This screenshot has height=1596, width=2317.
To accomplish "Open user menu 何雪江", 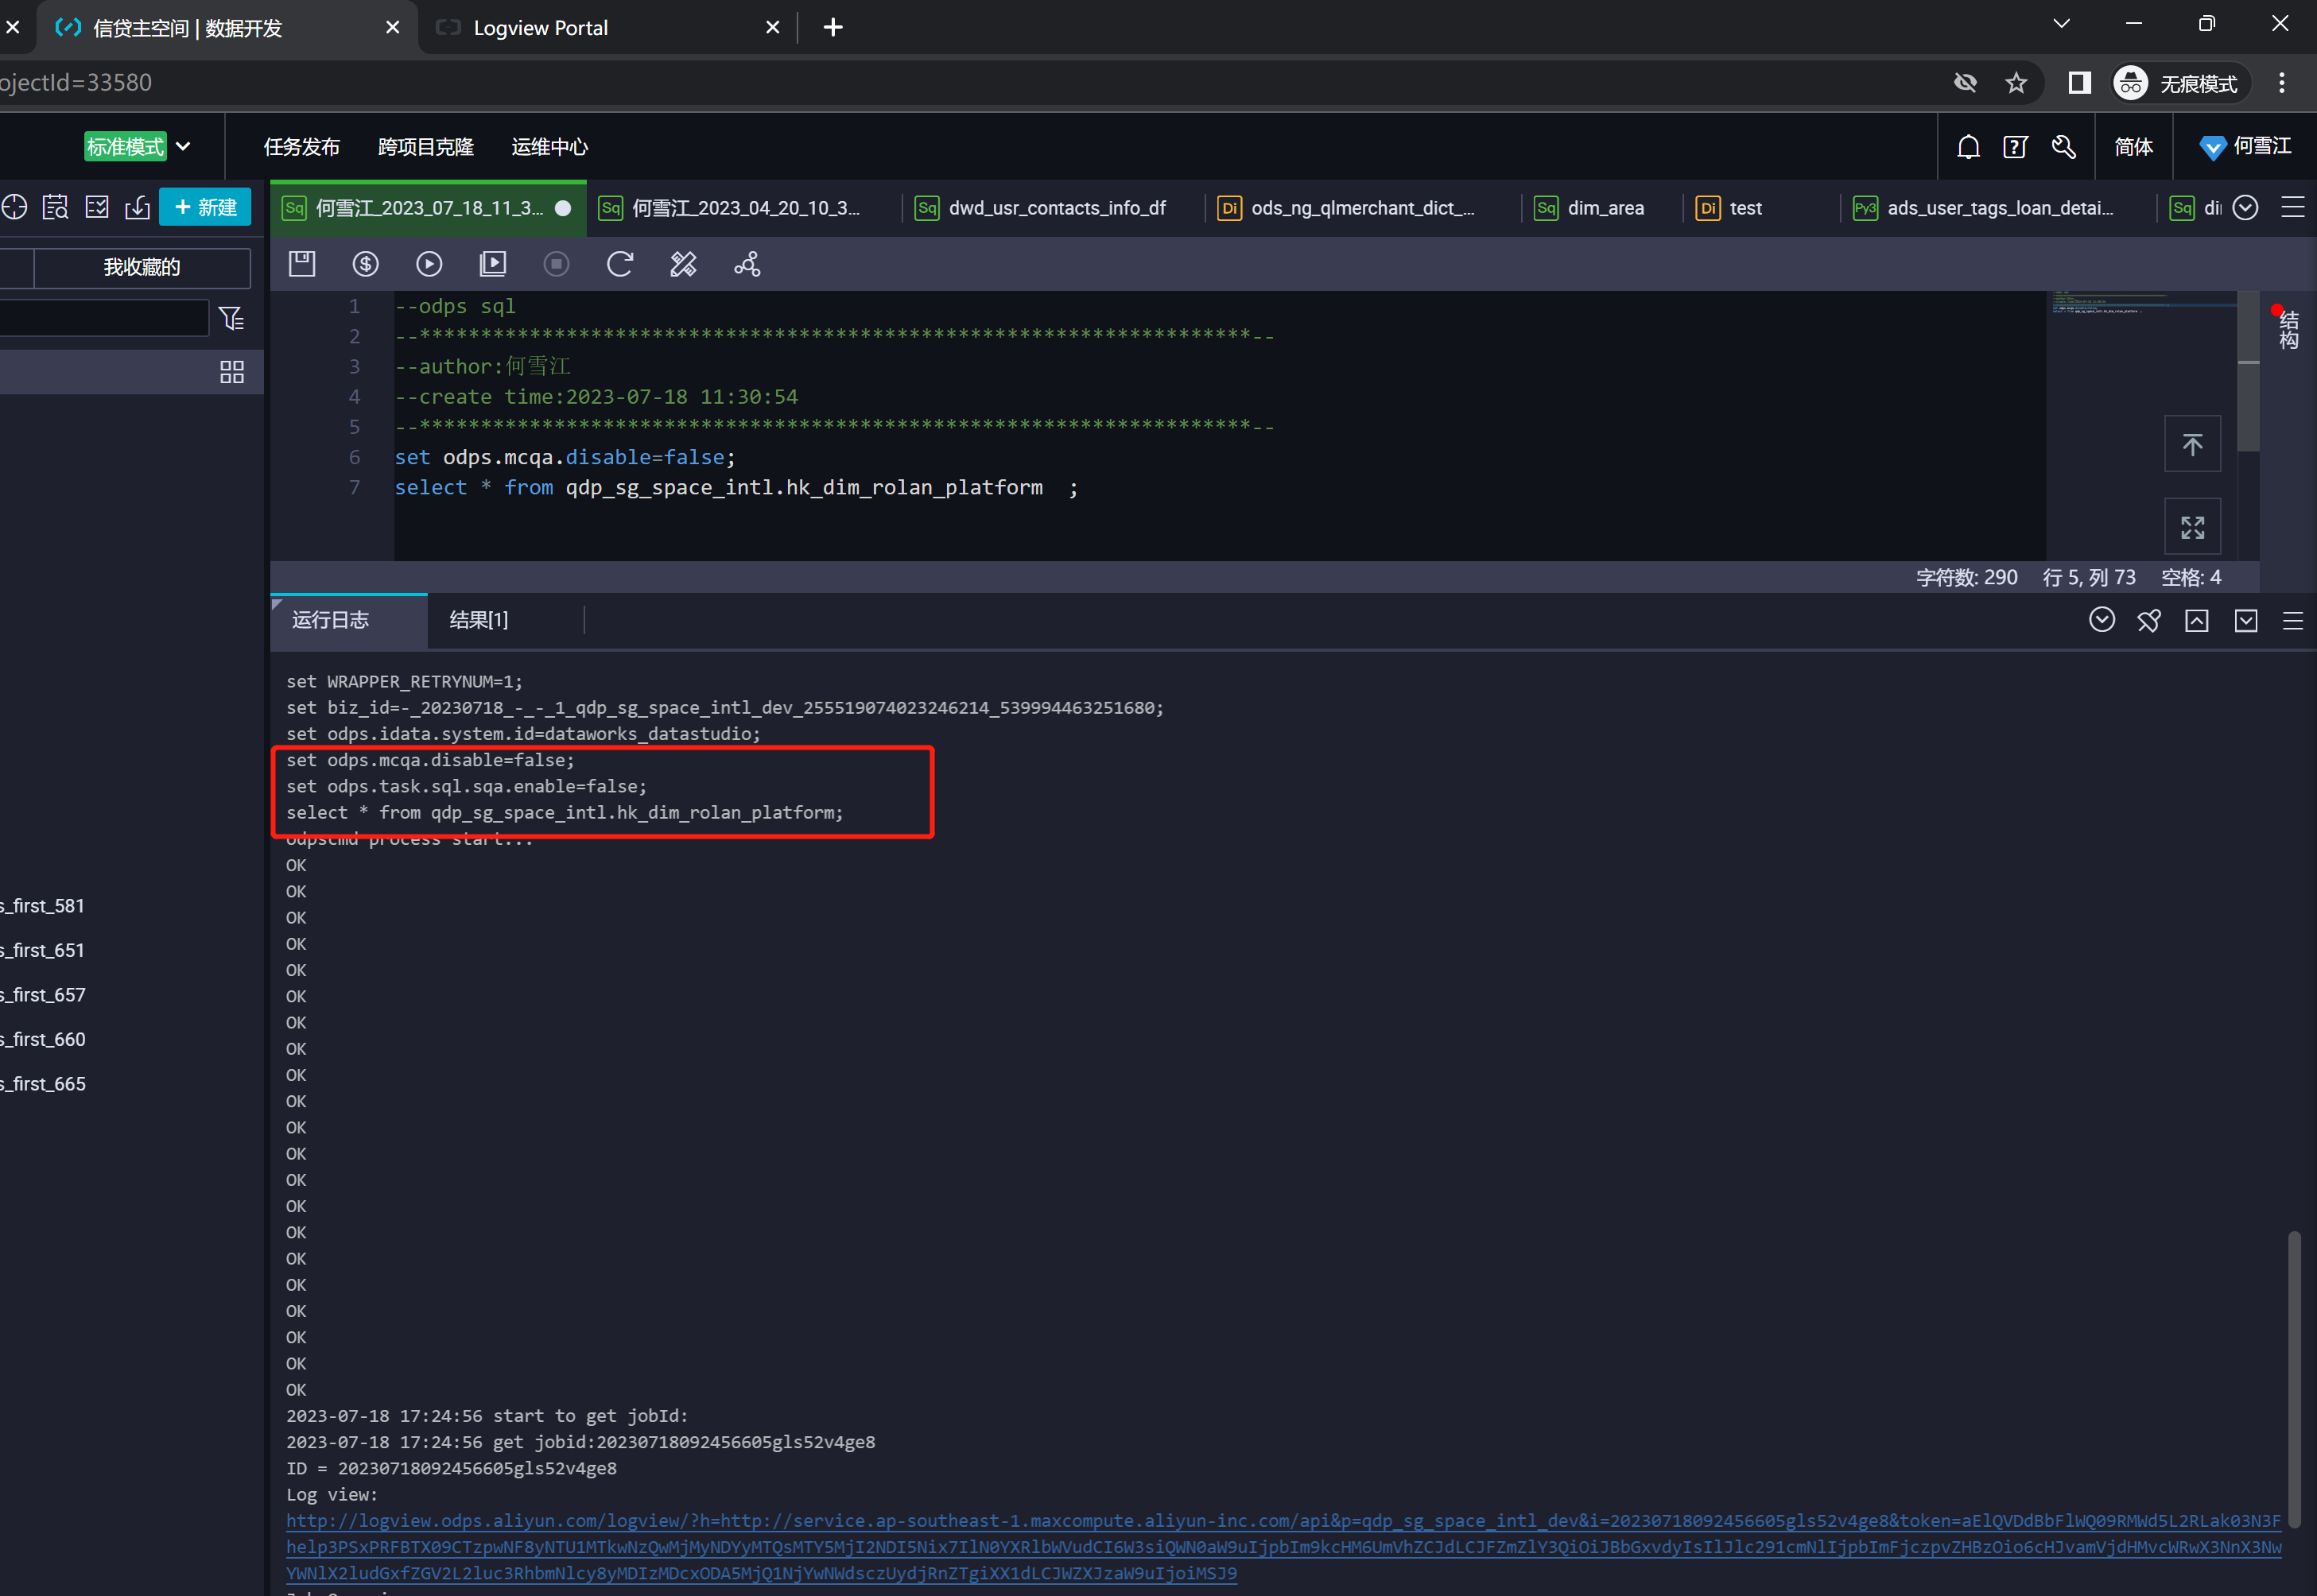I will point(2245,147).
